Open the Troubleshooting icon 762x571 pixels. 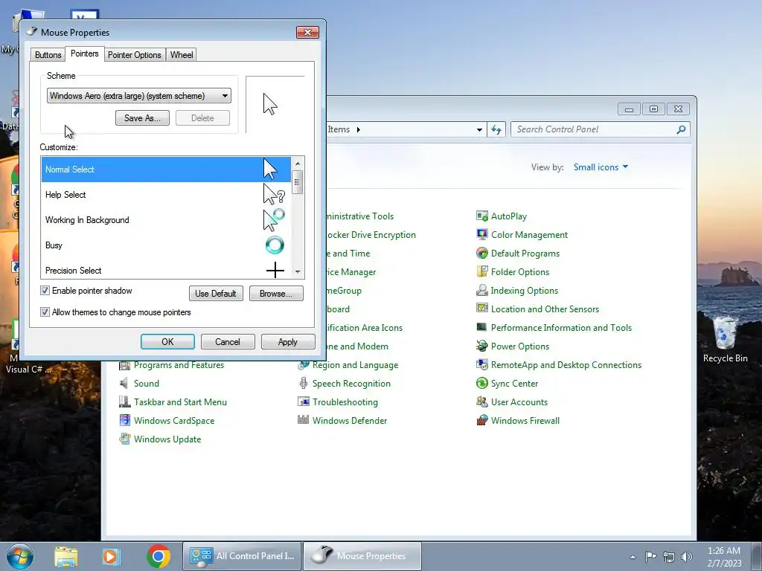pyautogui.click(x=304, y=402)
